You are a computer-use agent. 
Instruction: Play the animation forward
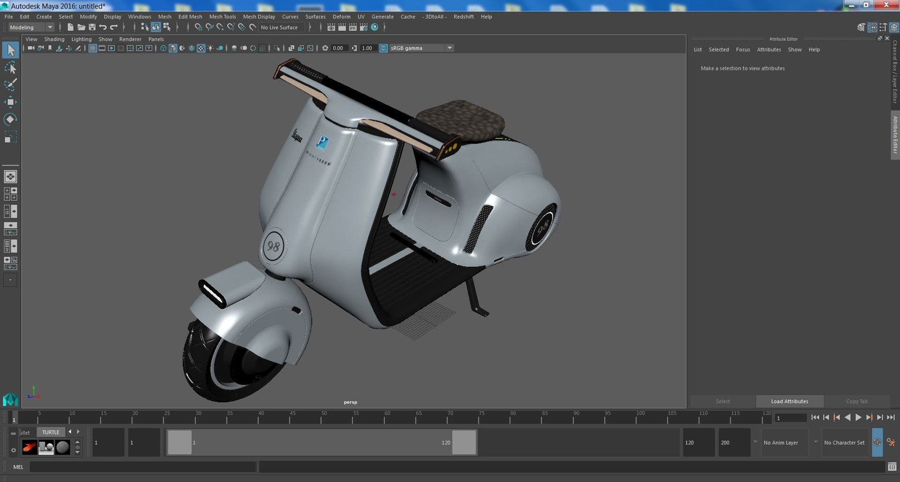click(858, 417)
